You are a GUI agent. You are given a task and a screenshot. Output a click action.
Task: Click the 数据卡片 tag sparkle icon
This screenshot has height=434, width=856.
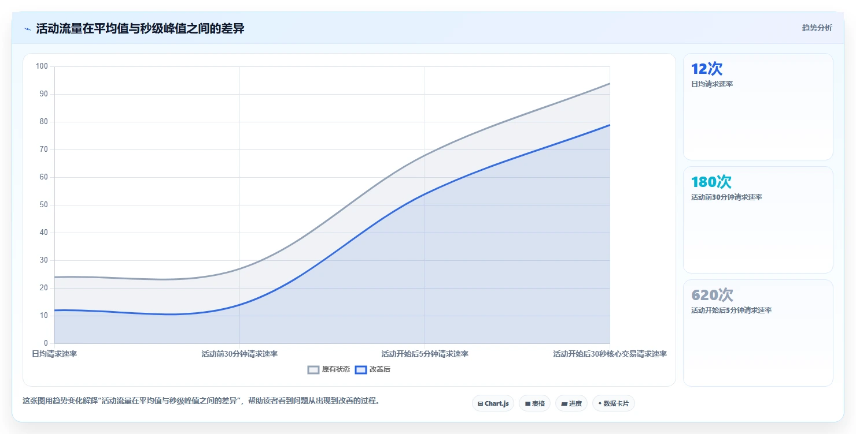coord(600,404)
